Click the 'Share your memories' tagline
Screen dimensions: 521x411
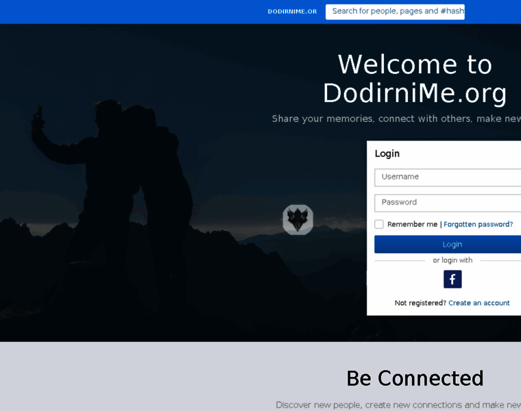pos(396,119)
